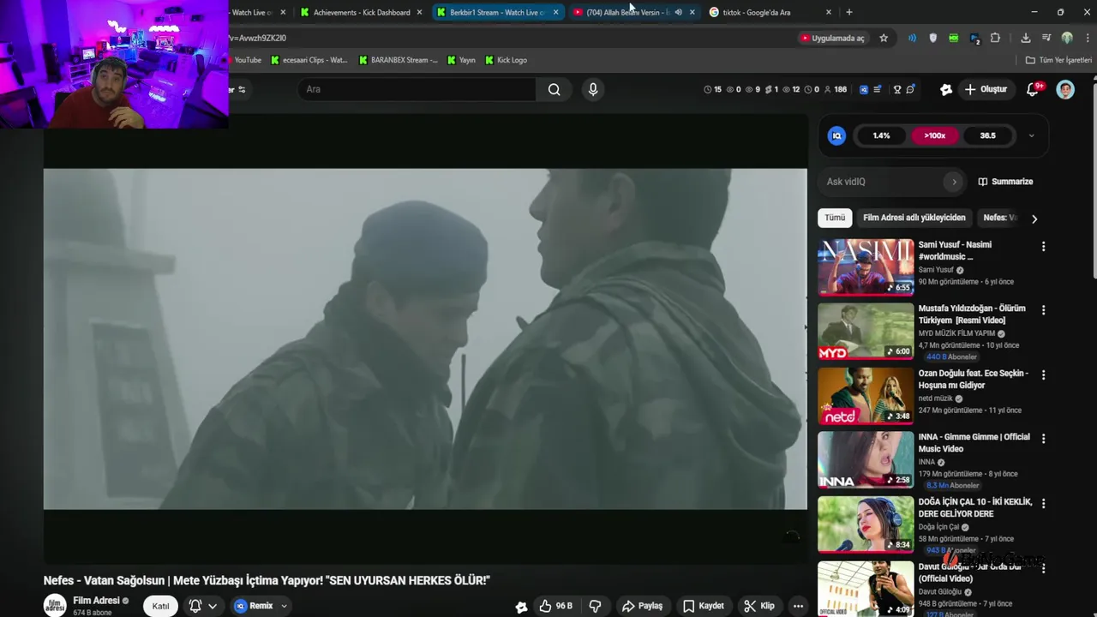Open Yayın bookmark
This screenshot has height=617, width=1097.
(x=461, y=60)
